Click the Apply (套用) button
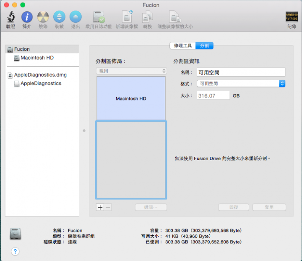The width and height of the screenshot is (302, 261). 269,207
